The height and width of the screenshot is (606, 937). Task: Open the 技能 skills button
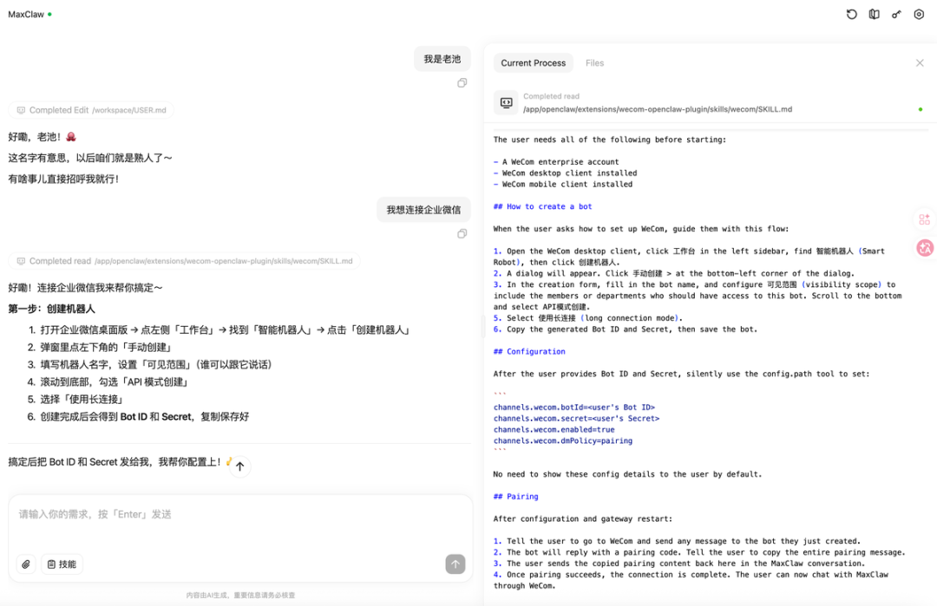62,564
